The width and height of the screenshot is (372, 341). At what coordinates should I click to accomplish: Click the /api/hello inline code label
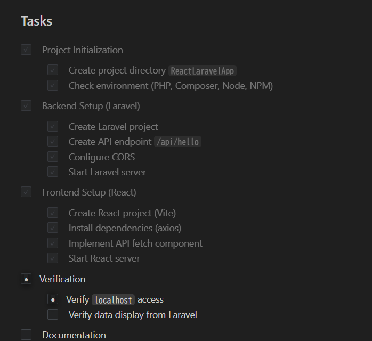coord(177,142)
